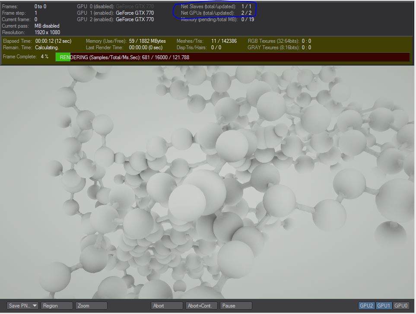Toggle the GPU1 device button
Viewport: 416px width, 314px height.
tap(384, 305)
